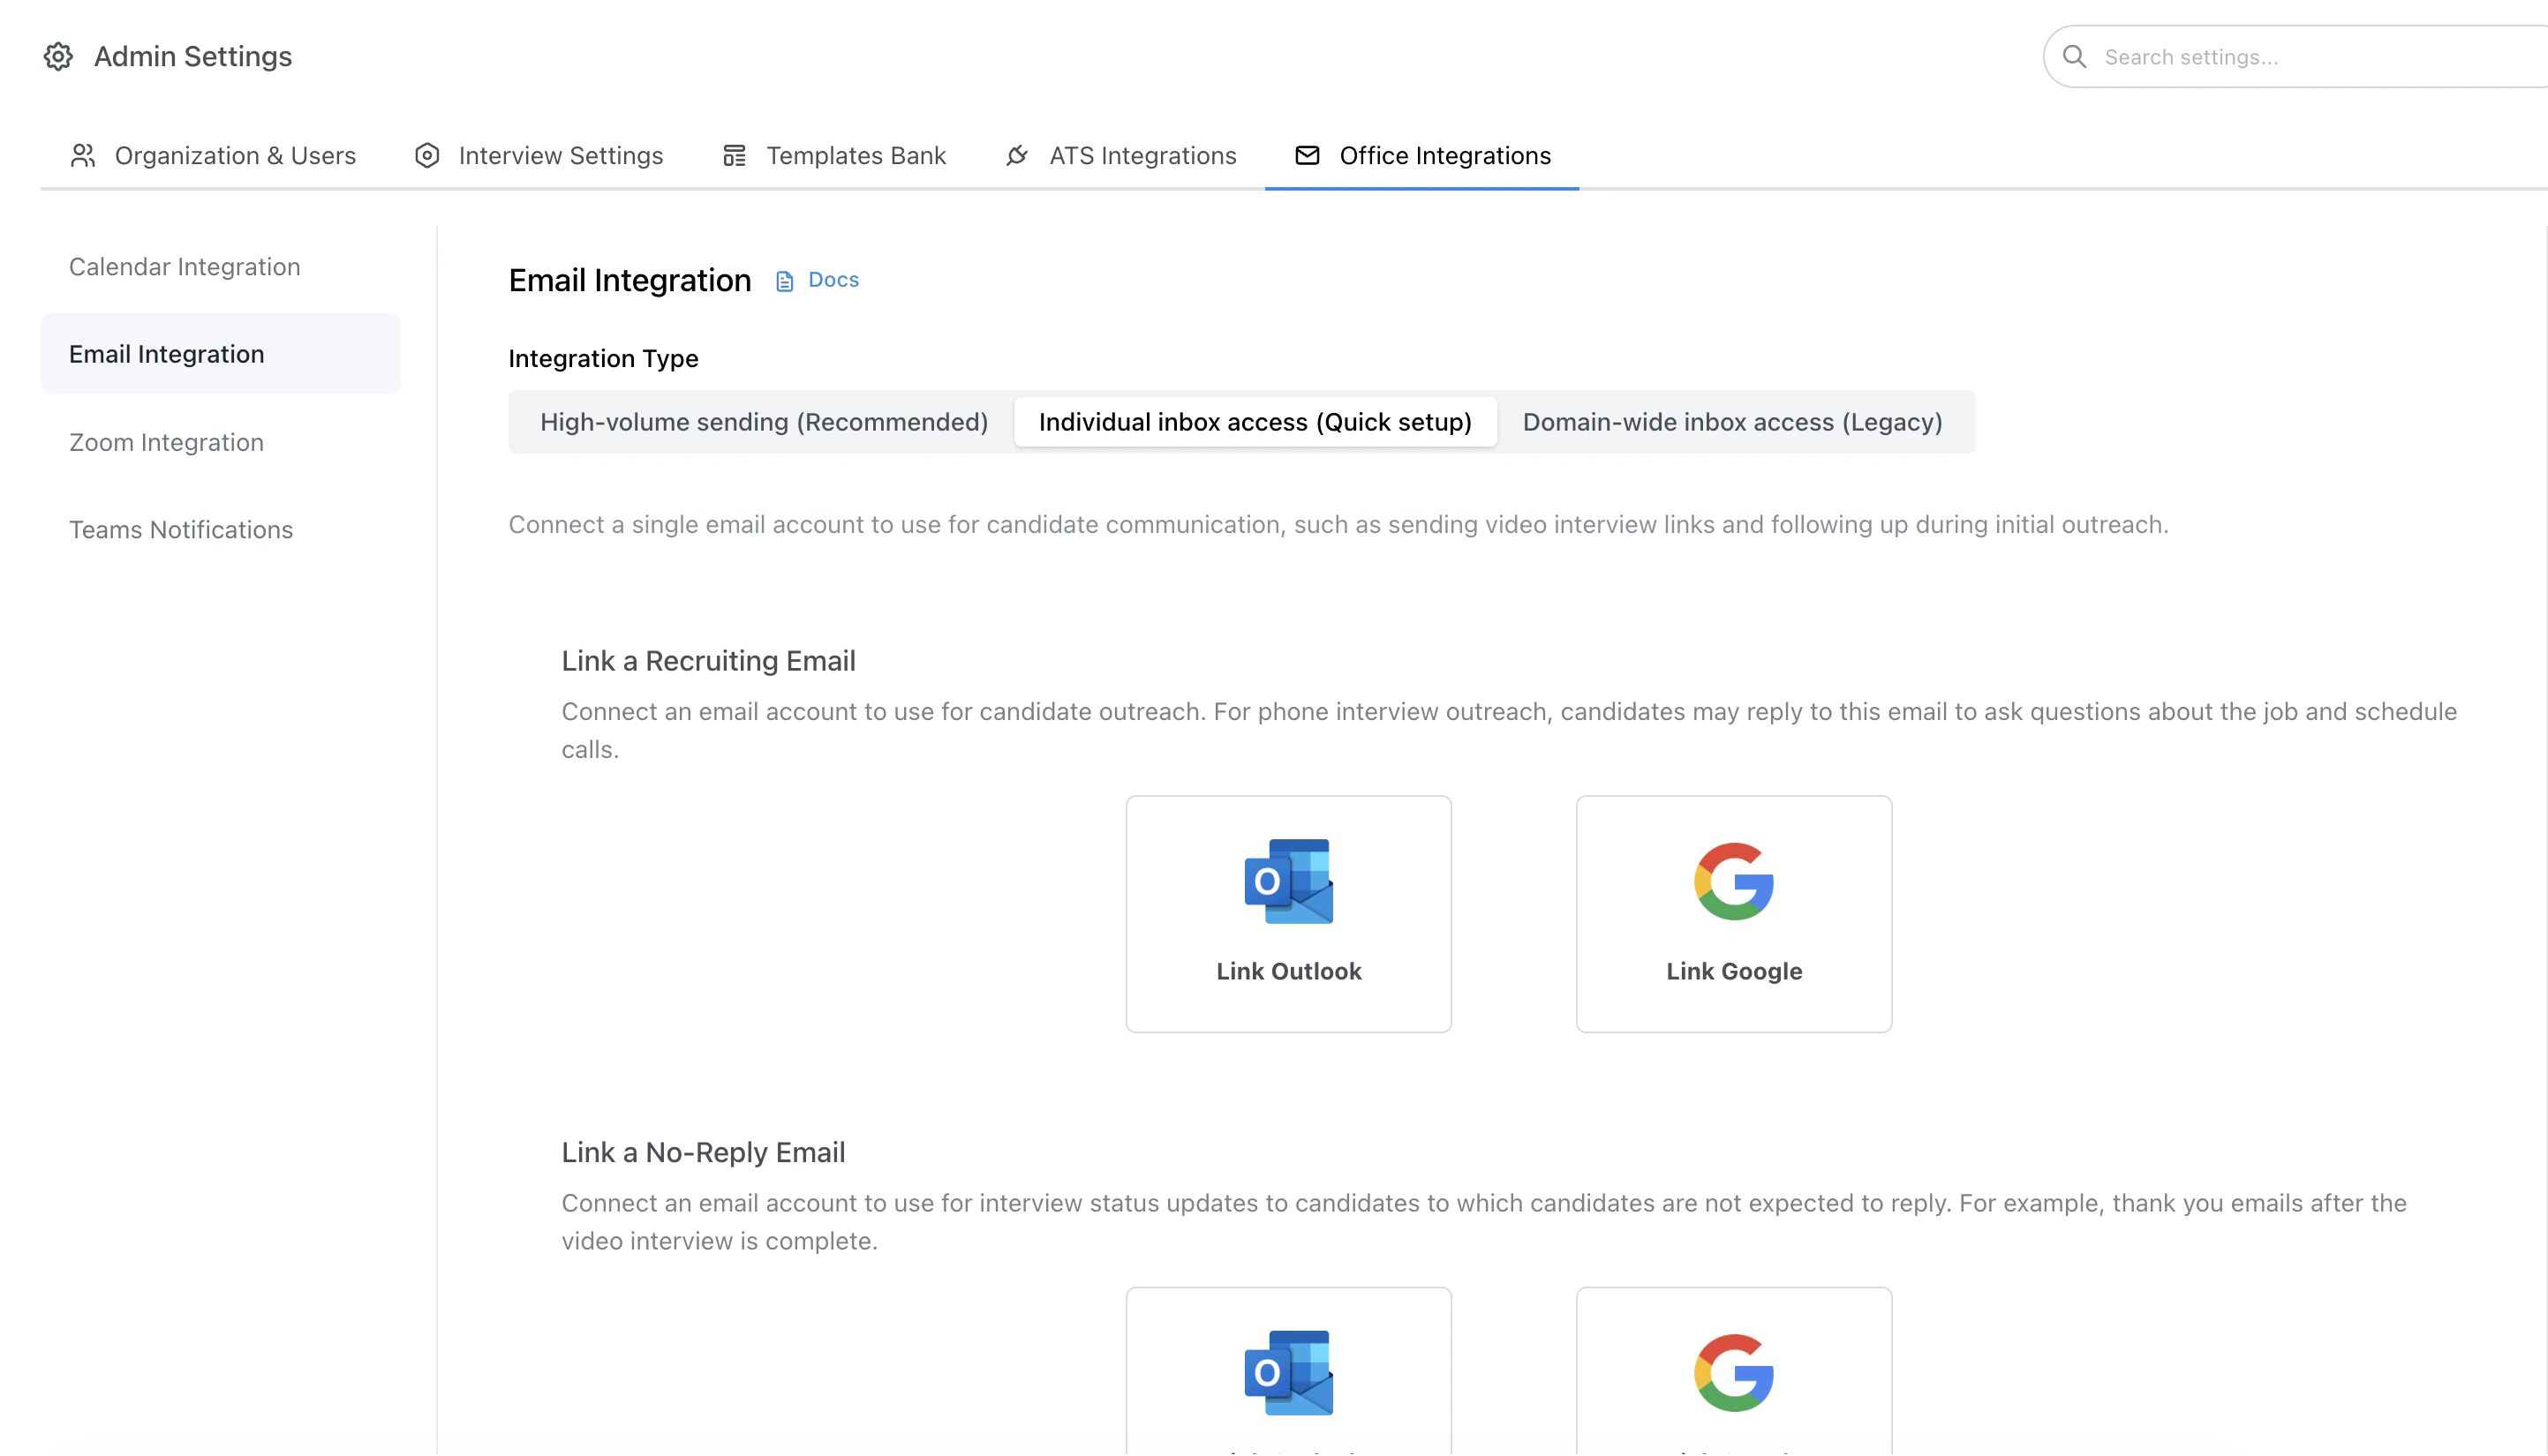The height and width of the screenshot is (1456, 2548).
Task: Click the document icon beside the Docs link
Action: tap(782, 280)
